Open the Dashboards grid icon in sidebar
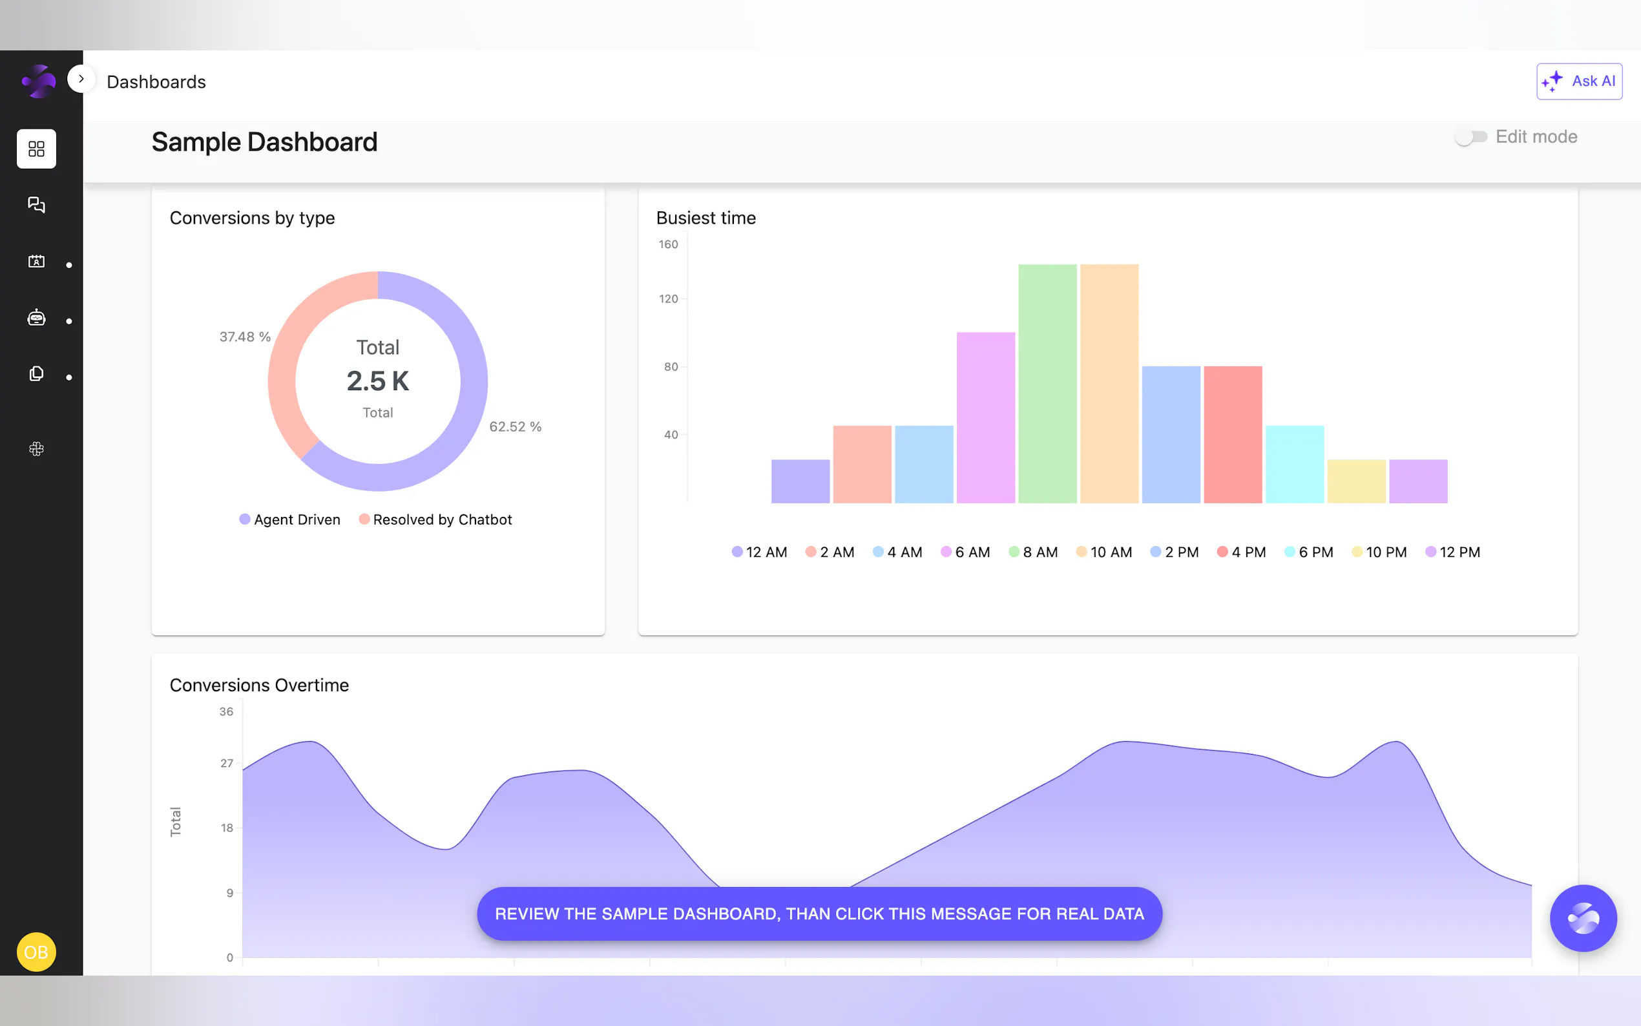The image size is (1641, 1026). coord(36,149)
